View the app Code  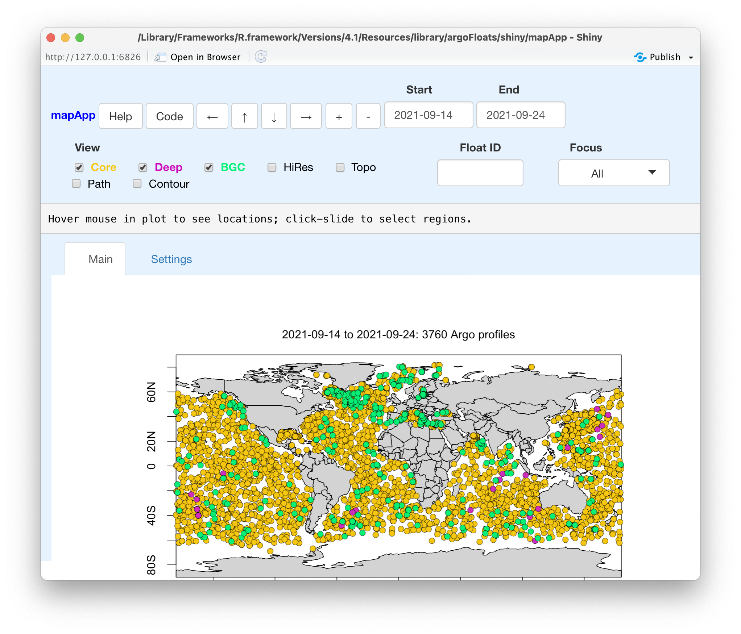click(x=169, y=116)
